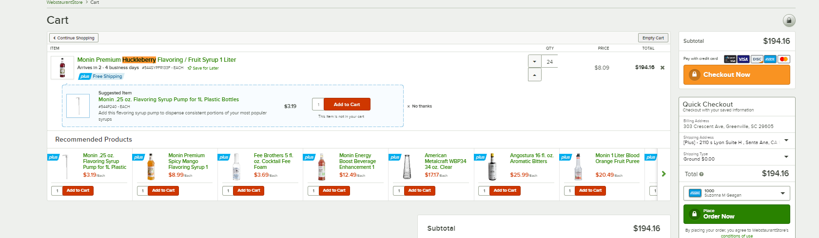Viewport: 819px width, 238px height.
Task: Edit quantity field for Spicy Mango syrup
Action: (x=143, y=191)
